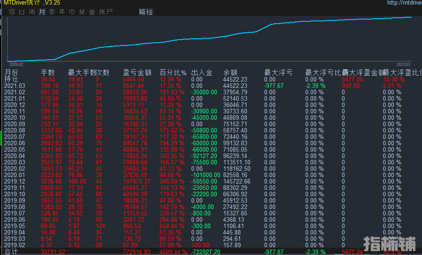
Task: Click the 出入金 column header
Action: [x=202, y=72]
